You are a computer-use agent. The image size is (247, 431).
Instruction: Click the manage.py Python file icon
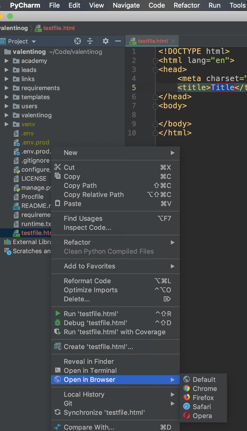(x=16, y=187)
